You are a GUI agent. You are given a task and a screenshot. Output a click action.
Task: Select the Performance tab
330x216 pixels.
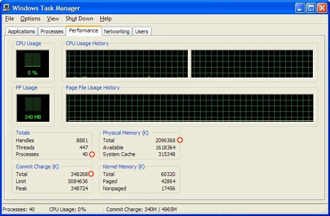(x=84, y=31)
